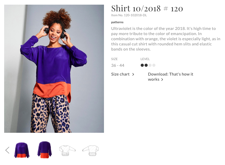
Task: Select the front-view purple shirt thumbnail
Action: pyautogui.click(x=22, y=150)
